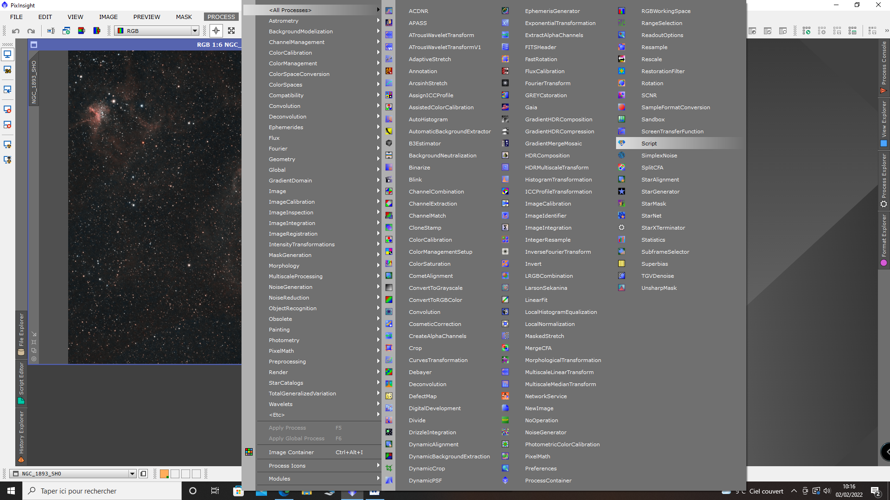
Task: Open the Script process icon in list
Action: coord(622,144)
